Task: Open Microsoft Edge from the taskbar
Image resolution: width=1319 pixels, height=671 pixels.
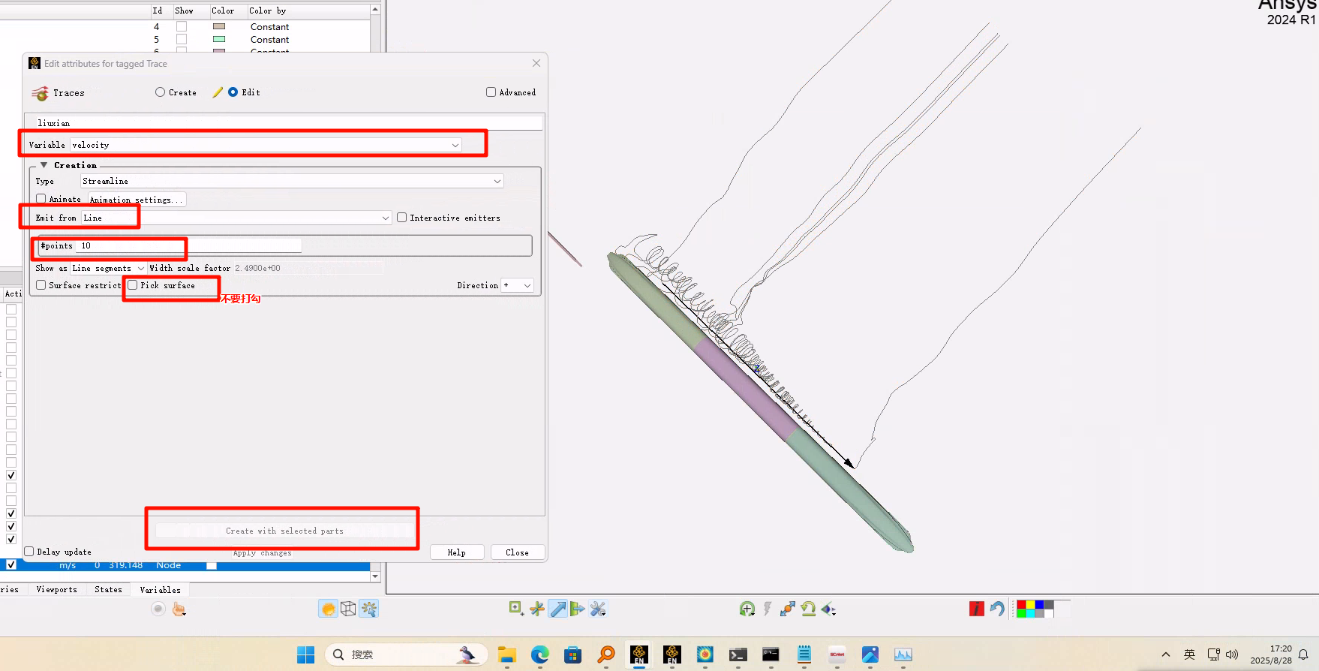Action: tap(539, 654)
